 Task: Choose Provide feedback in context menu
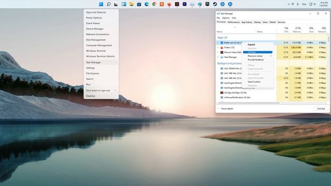pyautogui.click(x=255, y=60)
